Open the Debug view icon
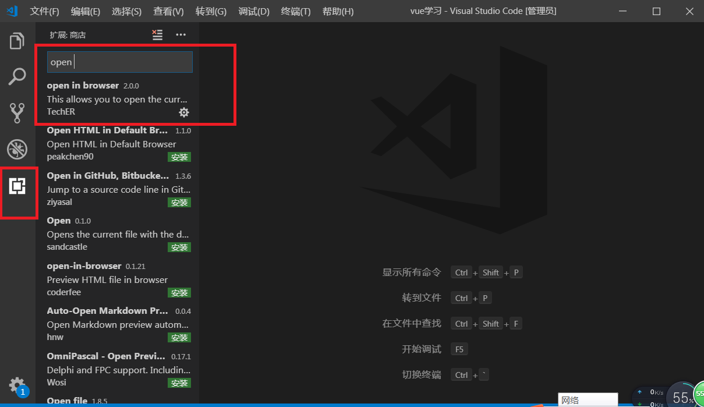704x407 pixels. click(x=16, y=149)
